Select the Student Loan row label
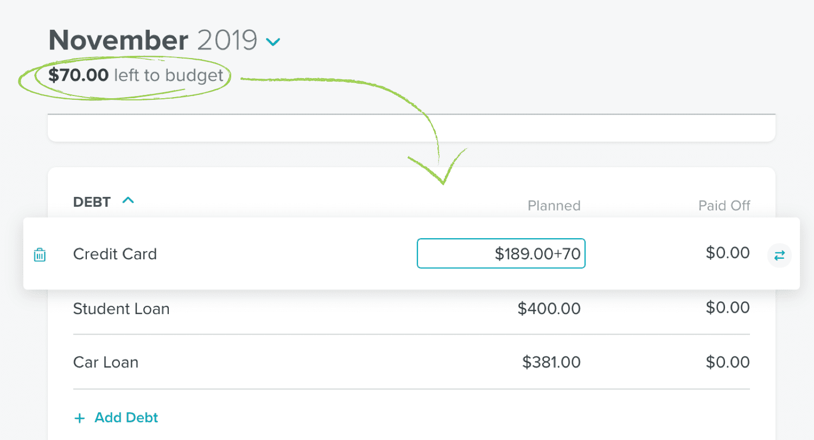 click(x=122, y=309)
